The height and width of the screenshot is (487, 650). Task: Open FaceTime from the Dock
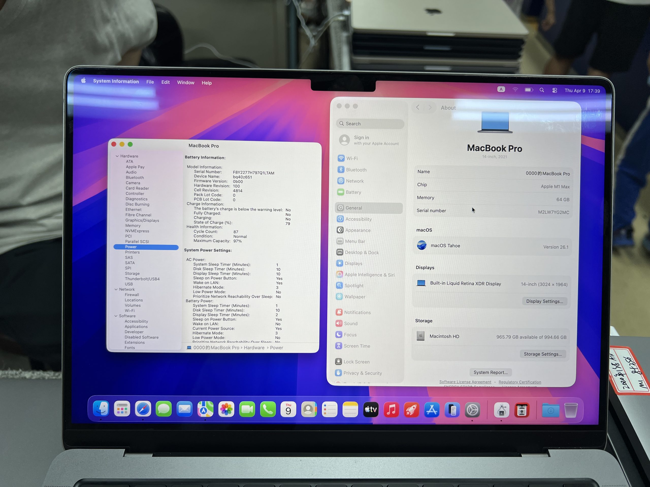[x=247, y=409]
